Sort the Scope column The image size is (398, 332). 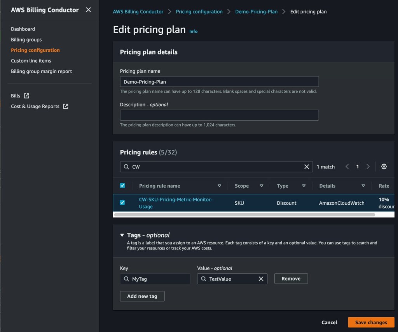coord(261,186)
